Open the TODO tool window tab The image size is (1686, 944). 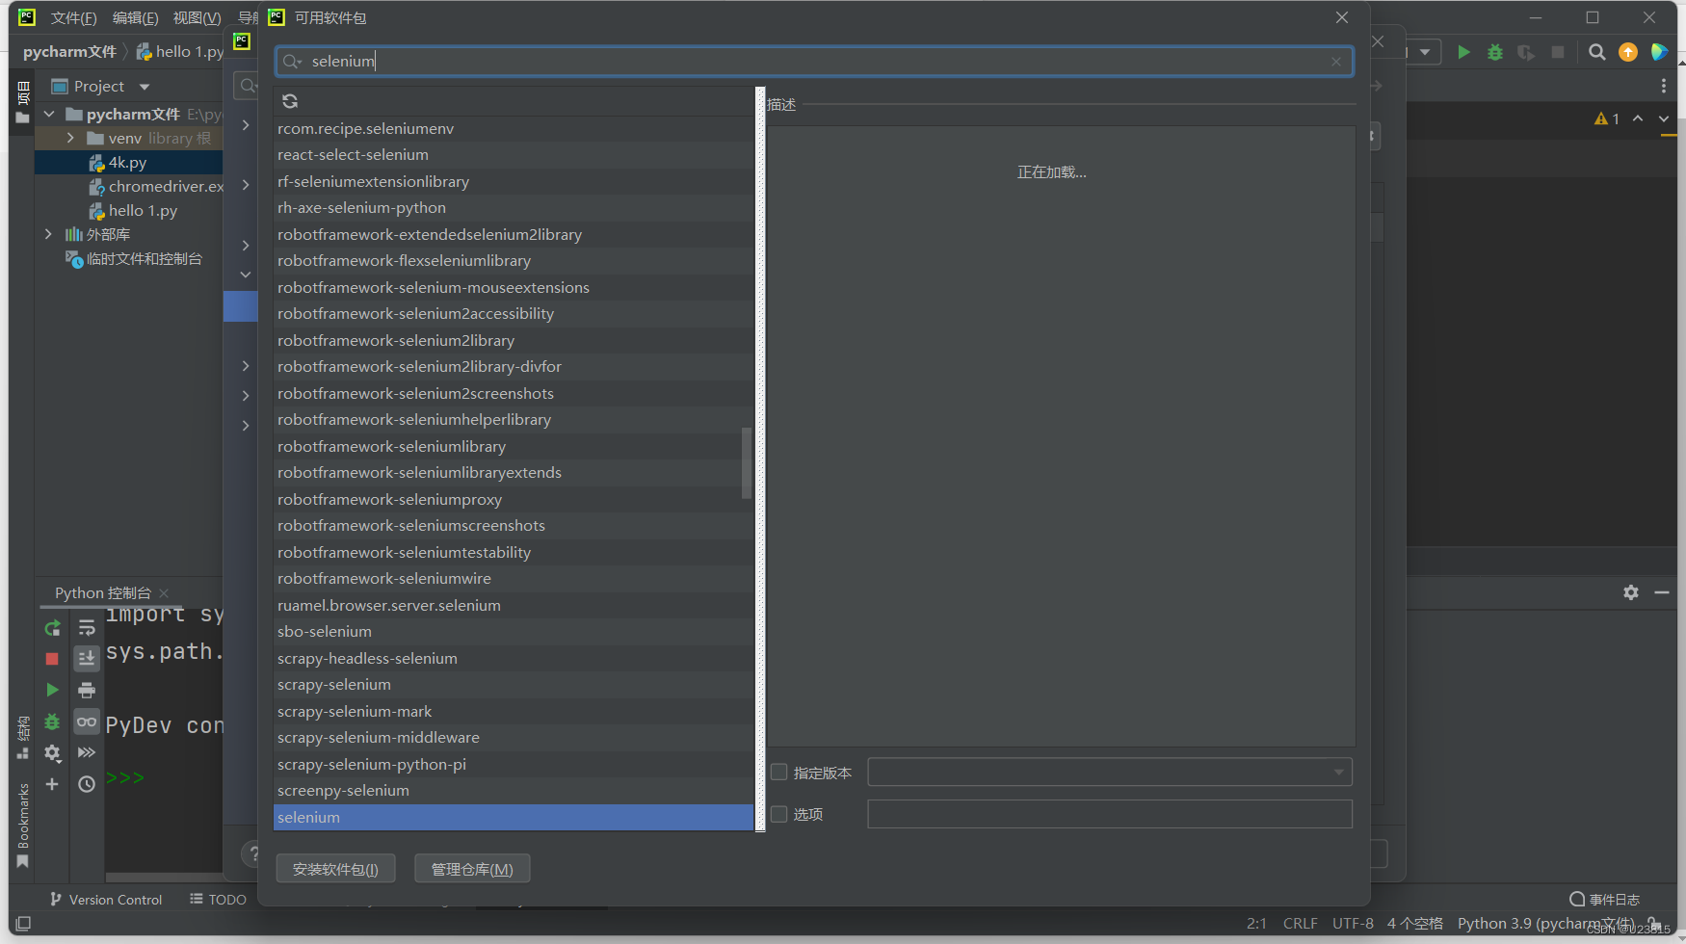[219, 900]
